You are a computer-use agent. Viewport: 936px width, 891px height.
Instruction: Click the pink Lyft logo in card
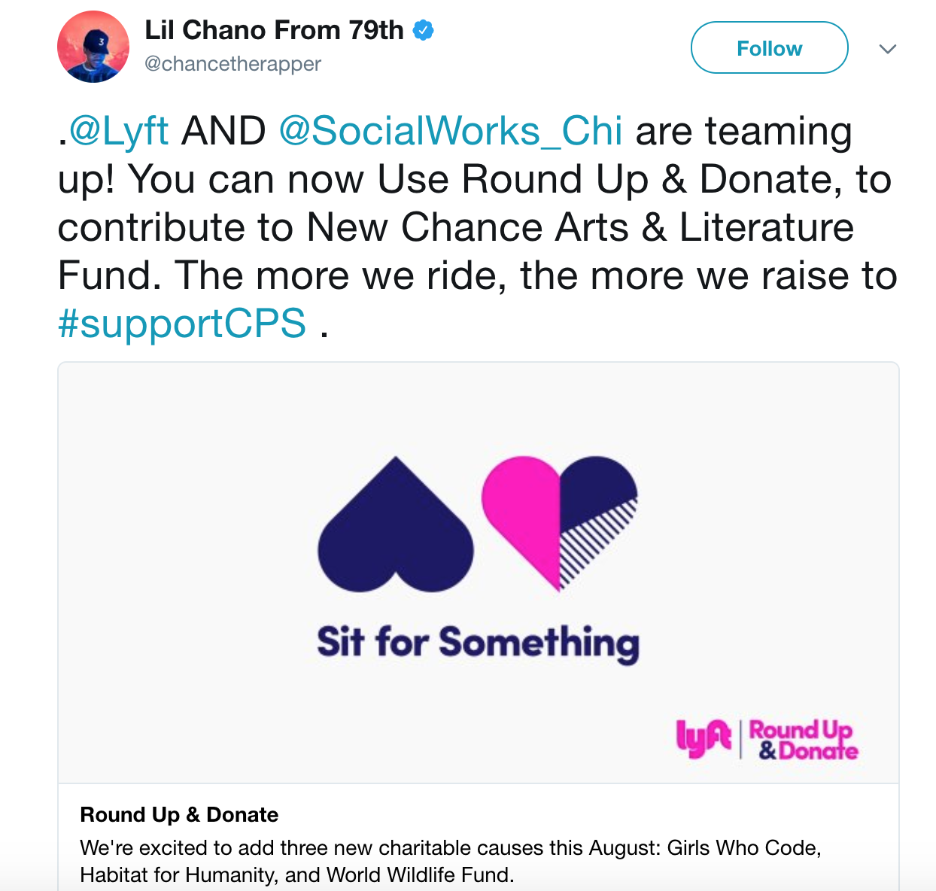704,738
